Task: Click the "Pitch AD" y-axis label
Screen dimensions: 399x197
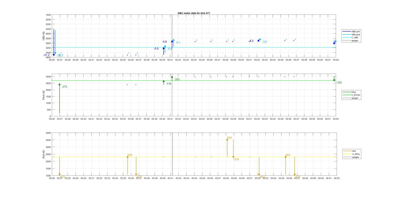Action: coord(44,95)
